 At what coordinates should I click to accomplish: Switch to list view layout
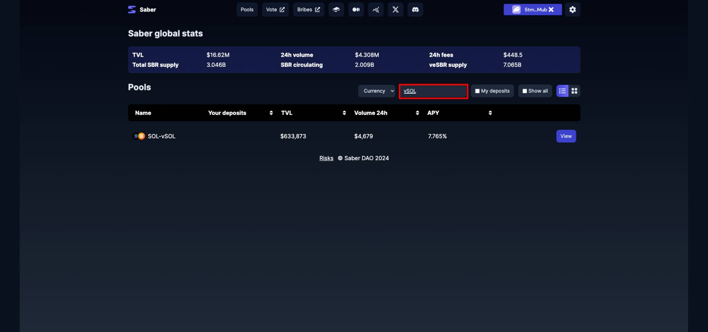pyautogui.click(x=562, y=91)
